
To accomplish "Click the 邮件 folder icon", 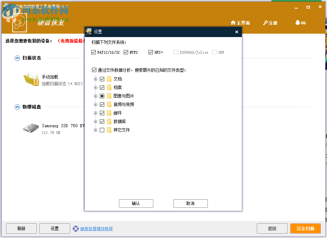I will click(x=108, y=113).
